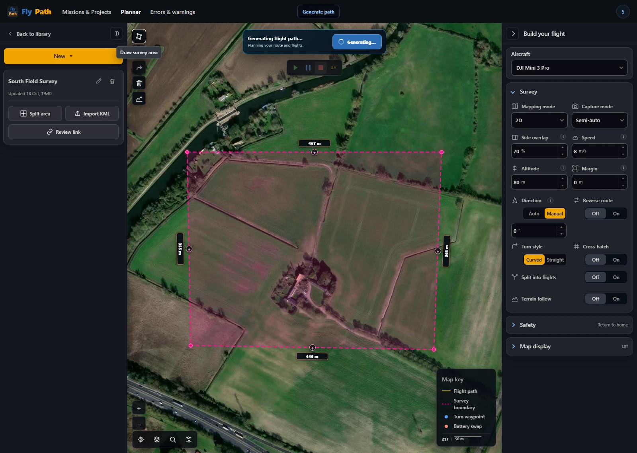637x453 pixels.
Task: Switch to the Planner tab
Action: pyautogui.click(x=131, y=12)
